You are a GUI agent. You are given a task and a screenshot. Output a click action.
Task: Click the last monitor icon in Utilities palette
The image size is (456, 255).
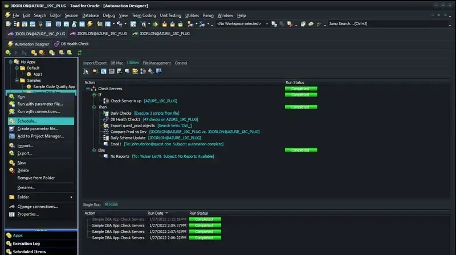159,72
